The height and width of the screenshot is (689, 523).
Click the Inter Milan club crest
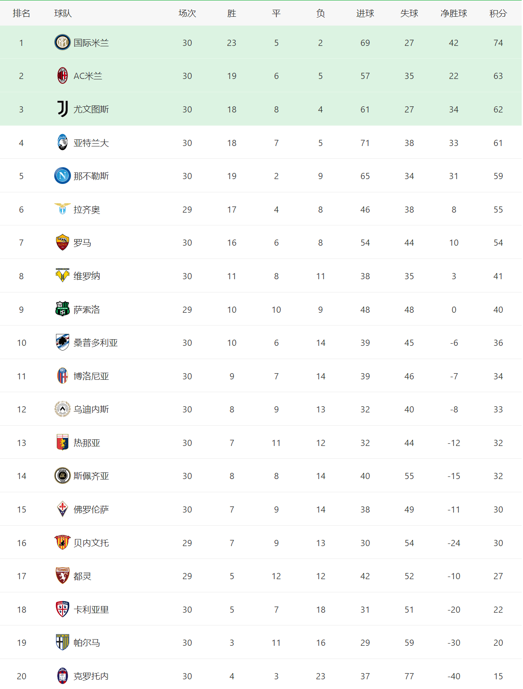click(x=63, y=42)
